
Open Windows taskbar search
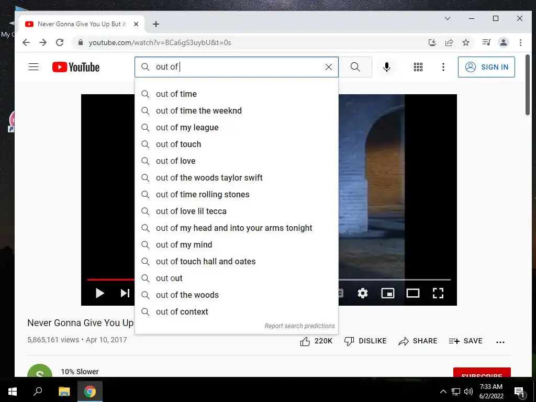(38, 391)
